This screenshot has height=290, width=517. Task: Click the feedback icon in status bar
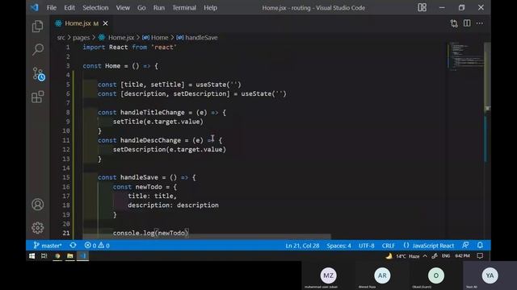465,245
